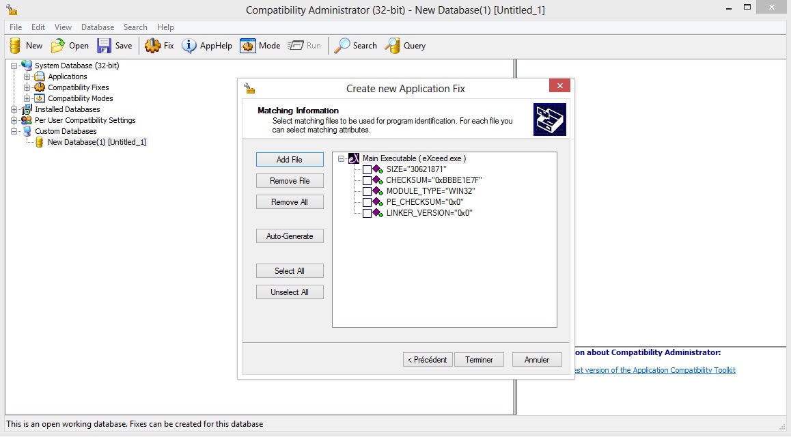Select the System Database (32-bit) icon
This screenshot has width=791, height=437.
click(26, 66)
